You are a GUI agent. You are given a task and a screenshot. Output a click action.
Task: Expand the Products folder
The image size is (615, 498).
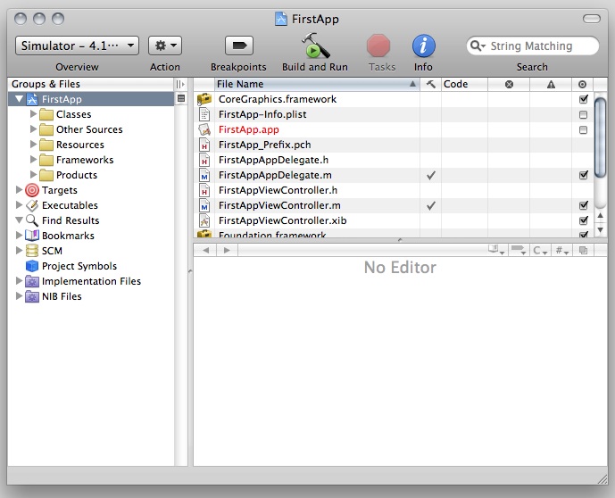(x=33, y=175)
